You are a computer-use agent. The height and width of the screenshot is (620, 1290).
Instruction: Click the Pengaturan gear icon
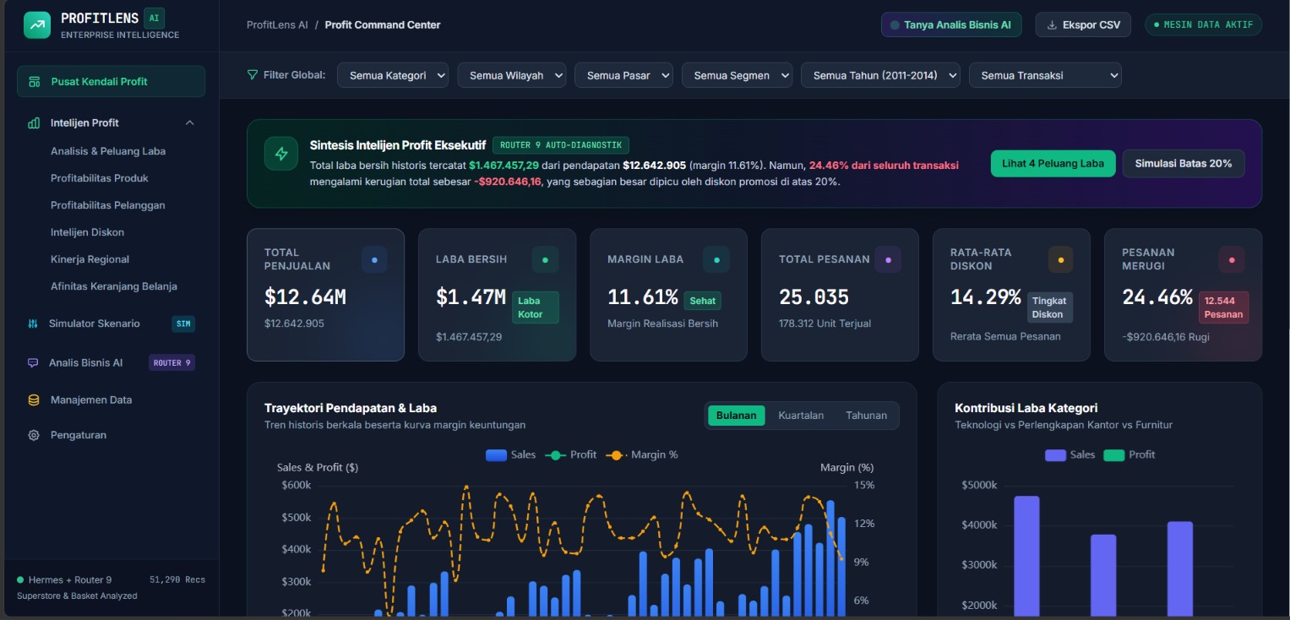click(34, 436)
